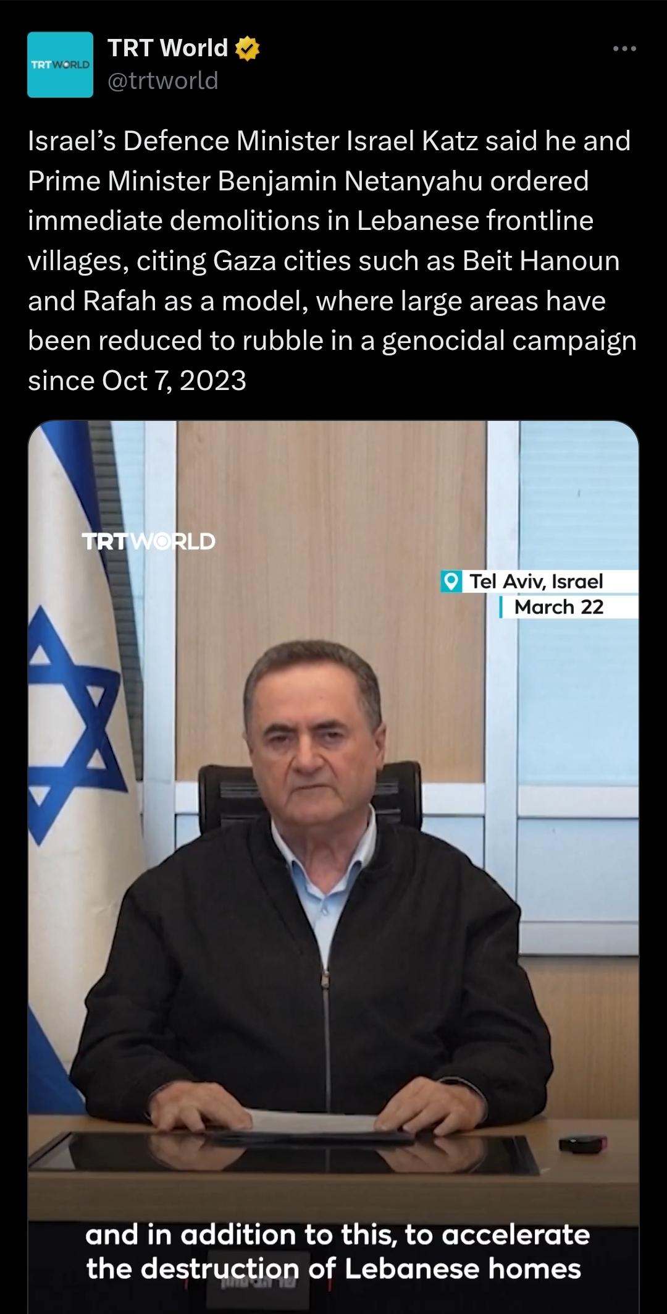The width and height of the screenshot is (667, 1314).
Task: Select the March 22 date label
Action: point(559,607)
